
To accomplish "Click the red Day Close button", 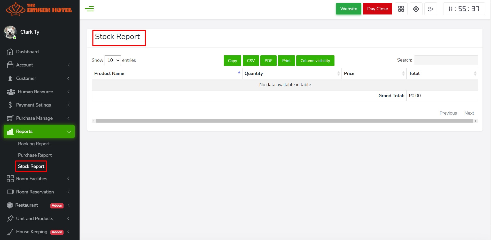I will tap(377, 9).
